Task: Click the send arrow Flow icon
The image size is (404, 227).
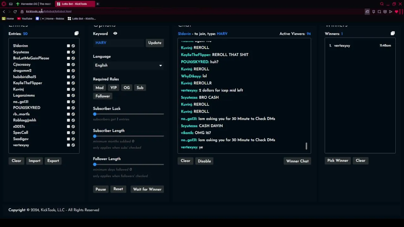Action: pyautogui.click(x=391, y=12)
